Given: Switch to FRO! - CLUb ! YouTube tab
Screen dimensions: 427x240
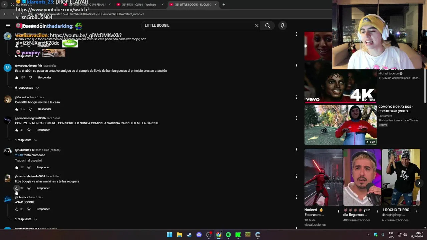Looking at the screenshot, I should point(139,5).
